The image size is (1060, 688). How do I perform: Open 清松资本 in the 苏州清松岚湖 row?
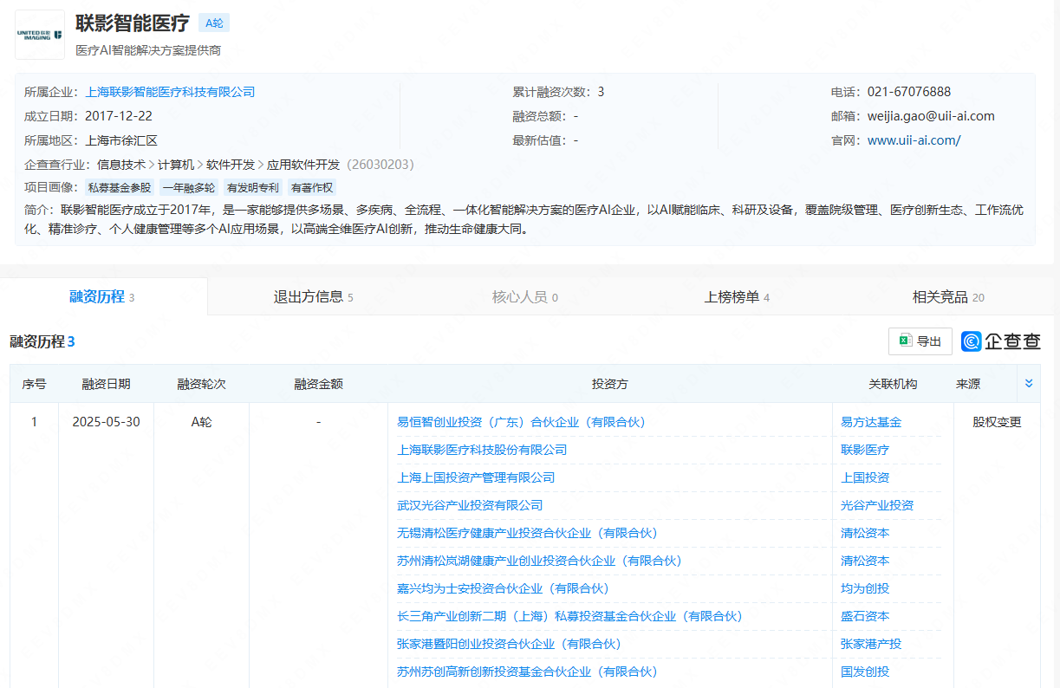(x=865, y=561)
